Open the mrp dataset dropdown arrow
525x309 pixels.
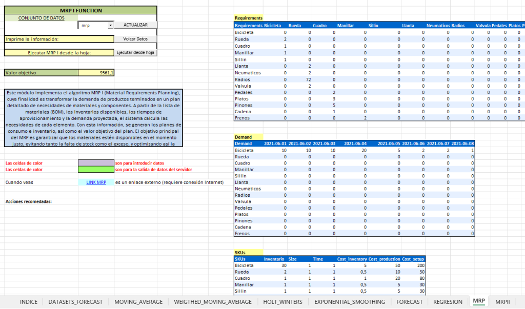110,25
